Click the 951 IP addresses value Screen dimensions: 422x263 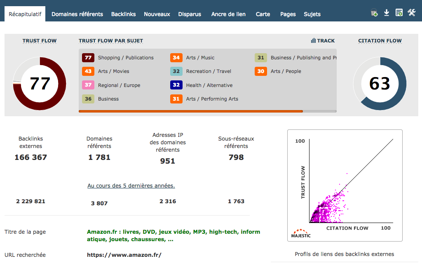click(167, 161)
